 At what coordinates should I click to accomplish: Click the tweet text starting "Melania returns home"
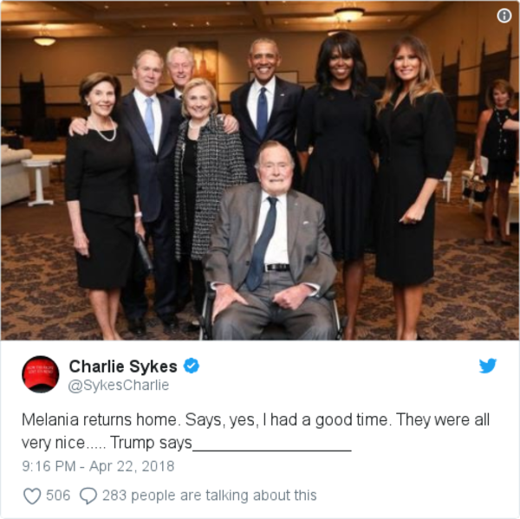coord(256,431)
